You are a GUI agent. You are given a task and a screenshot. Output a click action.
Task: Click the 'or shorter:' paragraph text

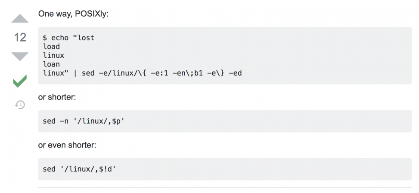tap(57, 97)
